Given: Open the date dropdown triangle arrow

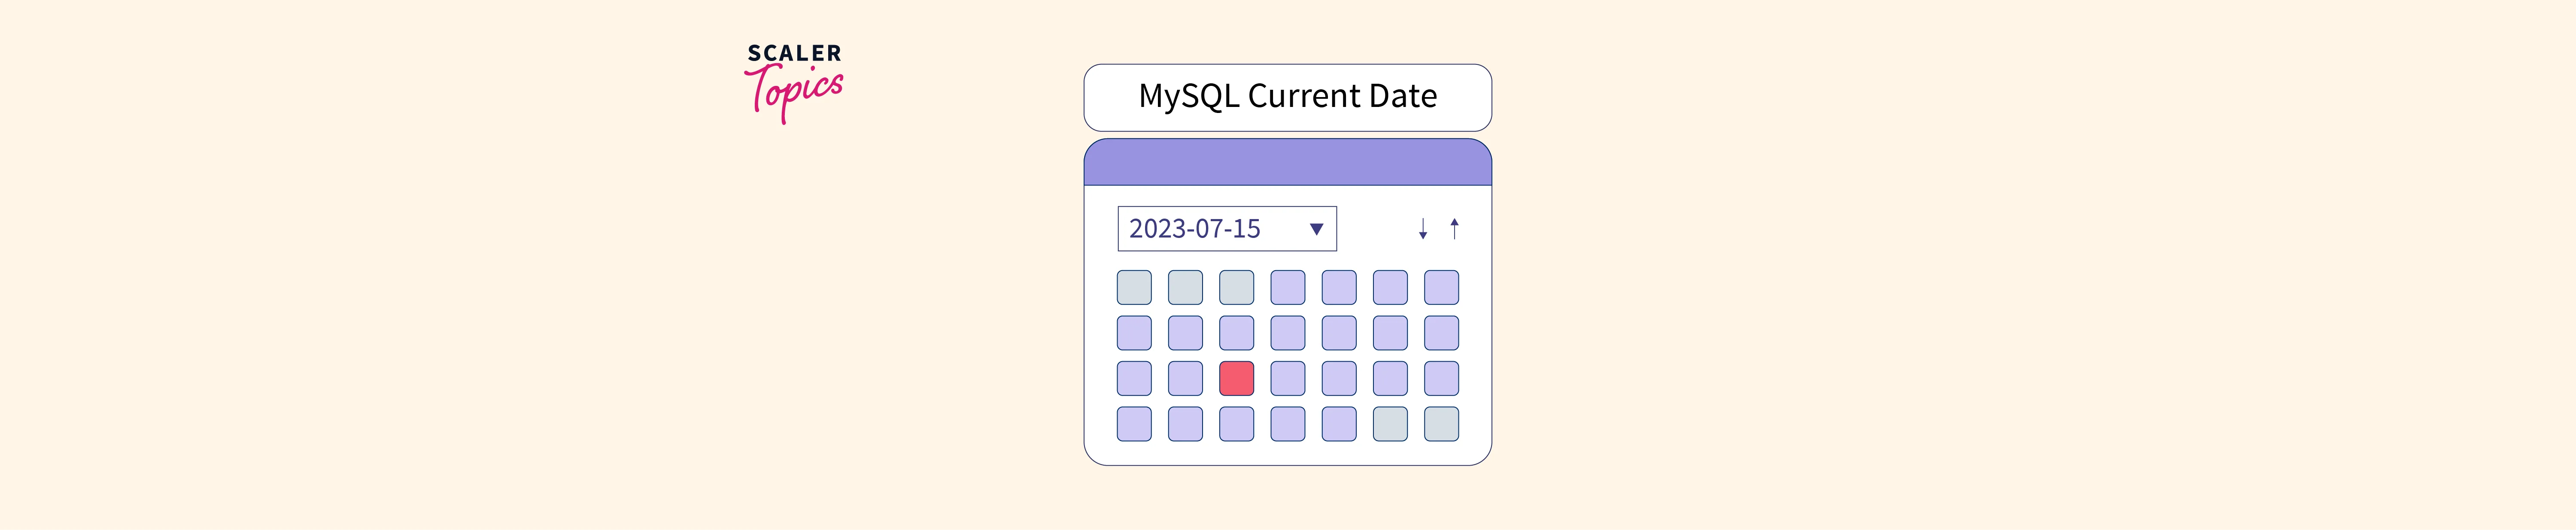Looking at the screenshot, I should point(1316,229).
